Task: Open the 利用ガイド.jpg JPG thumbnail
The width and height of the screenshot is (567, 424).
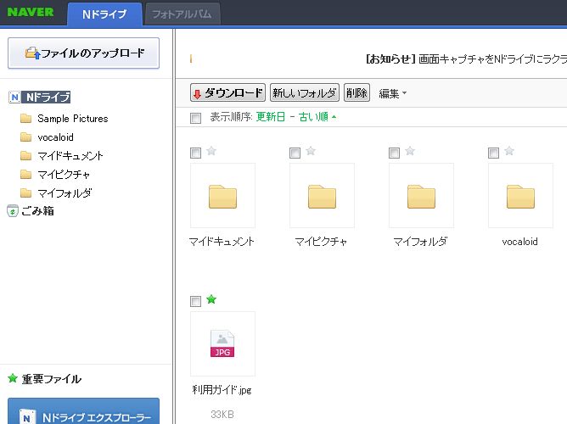Action: pos(222,343)
